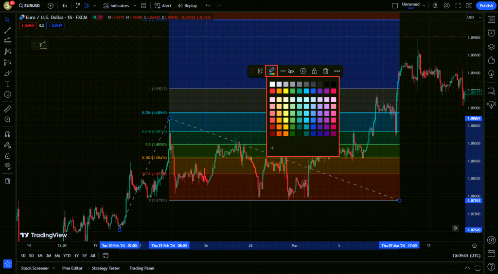The width and height of the screenshot is (498, 274).
Task: Toggle lock all drawing tools
Action: [x=8, y=156]
